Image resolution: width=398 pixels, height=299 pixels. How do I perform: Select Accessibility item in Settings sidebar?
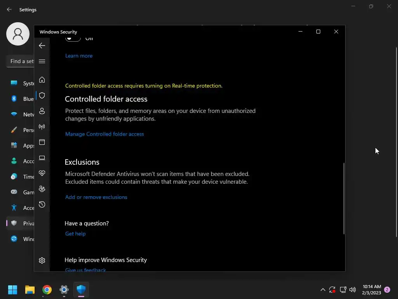[20, 208]
